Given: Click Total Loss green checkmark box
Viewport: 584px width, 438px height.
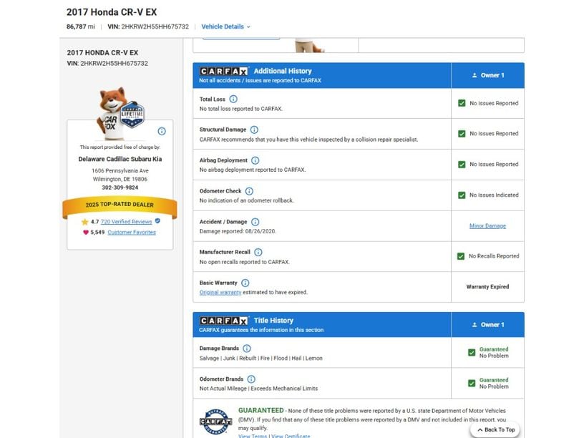Looking at the screenshot, I should click(462, 103).
